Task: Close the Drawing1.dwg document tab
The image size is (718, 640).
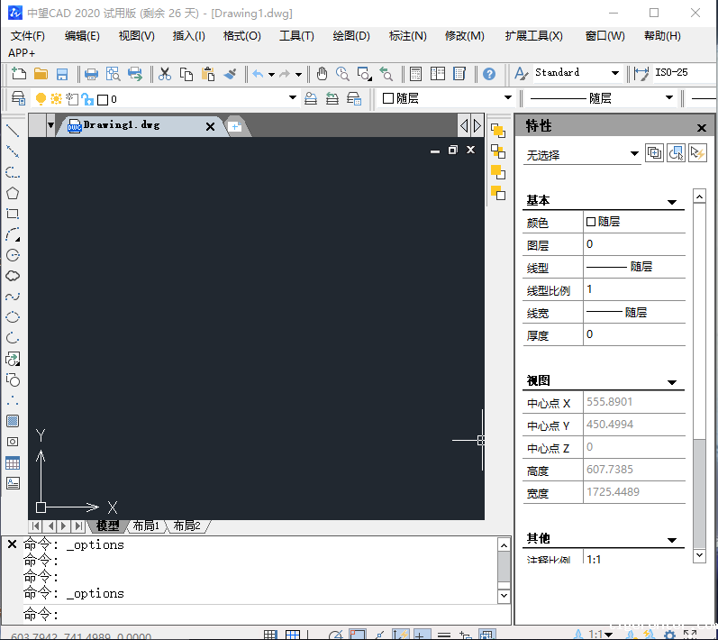Action: 211,126
